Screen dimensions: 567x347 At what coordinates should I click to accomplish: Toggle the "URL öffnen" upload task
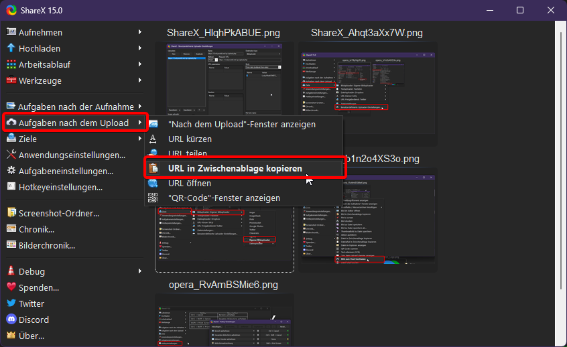click(x=190, y=183)
